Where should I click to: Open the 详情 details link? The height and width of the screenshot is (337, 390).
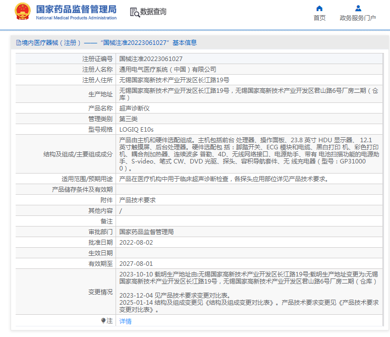coord(125,321)
